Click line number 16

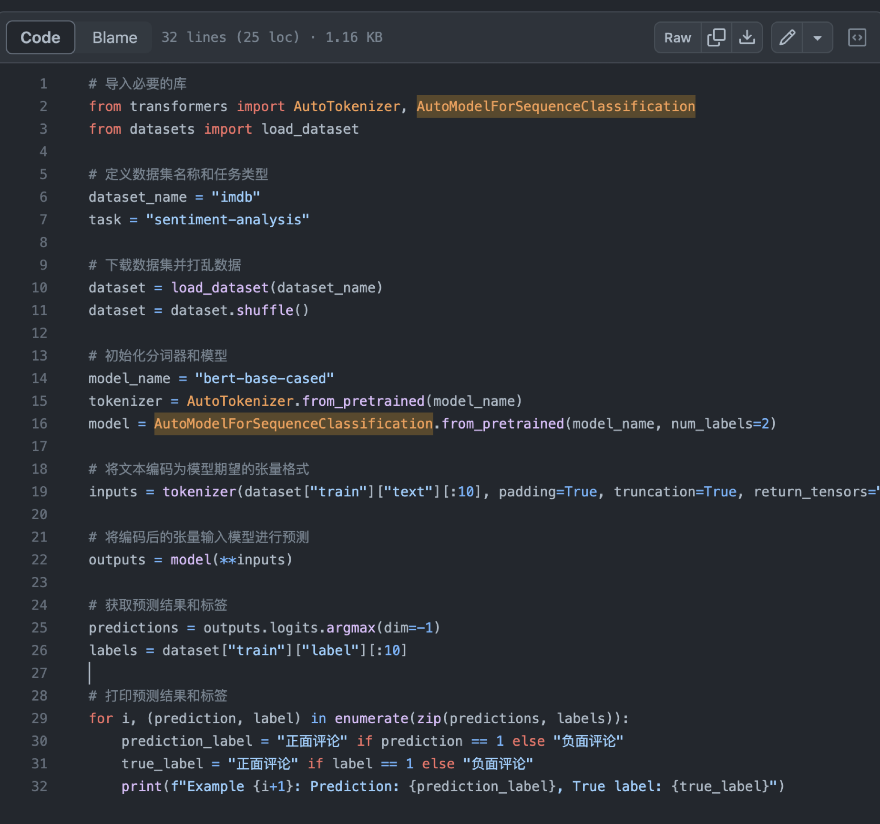point(40,424)
